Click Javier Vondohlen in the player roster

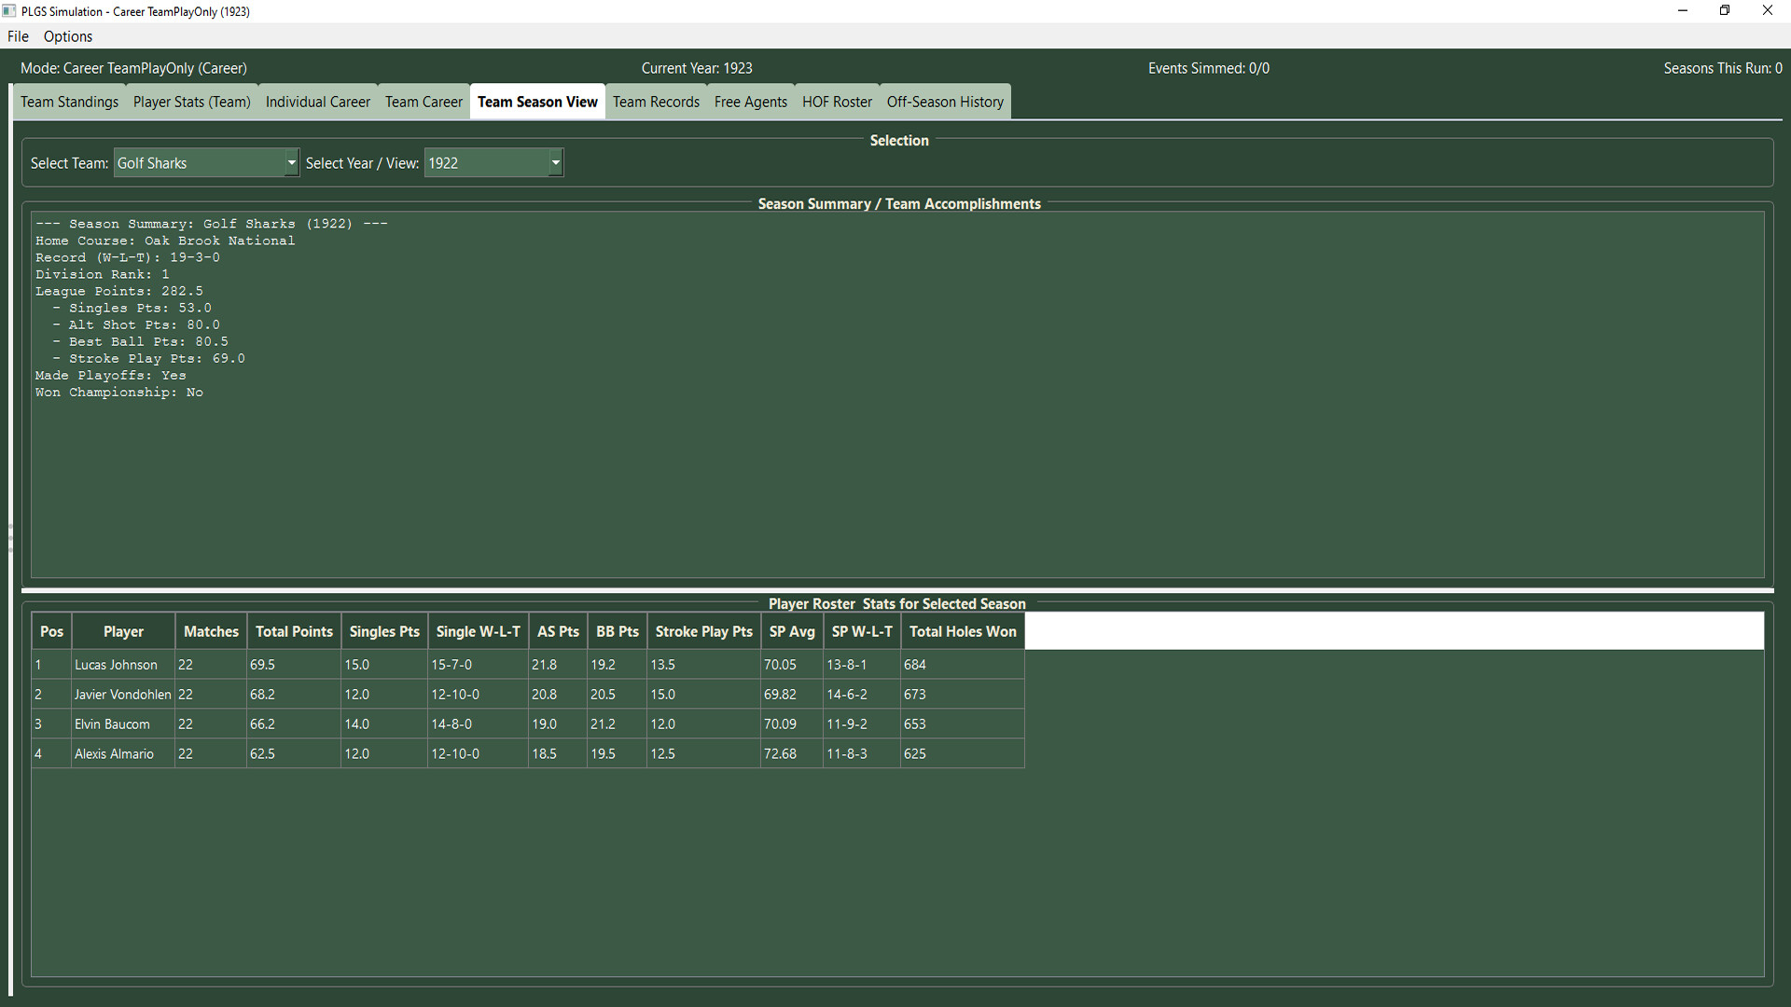(x=122, y=694)
